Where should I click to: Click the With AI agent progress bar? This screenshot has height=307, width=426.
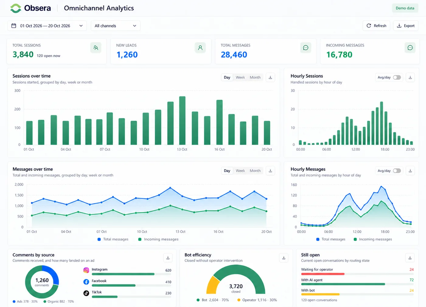tap(357, 284)
